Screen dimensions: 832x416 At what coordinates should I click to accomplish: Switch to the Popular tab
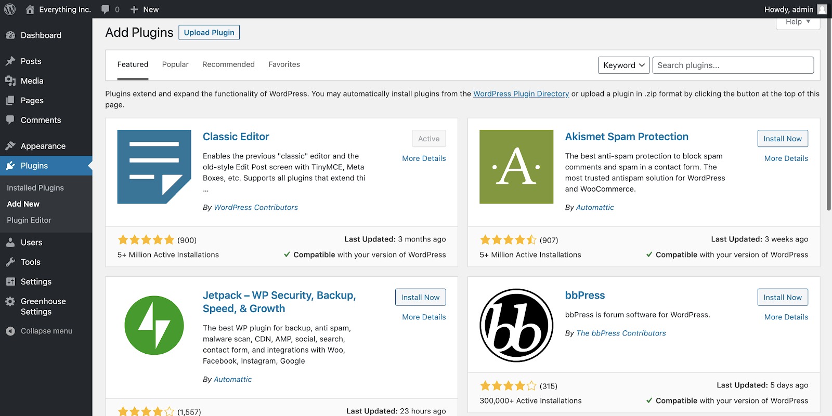(175, 65)
